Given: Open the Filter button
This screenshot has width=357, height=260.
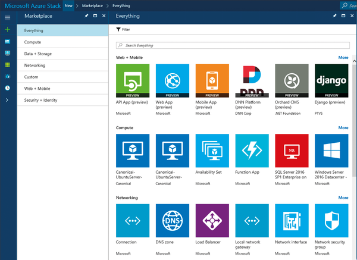Looking at the screenshot, I should pyautogui.click(x=123, y=29).
